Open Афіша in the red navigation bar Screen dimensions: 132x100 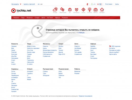(57, 18)
